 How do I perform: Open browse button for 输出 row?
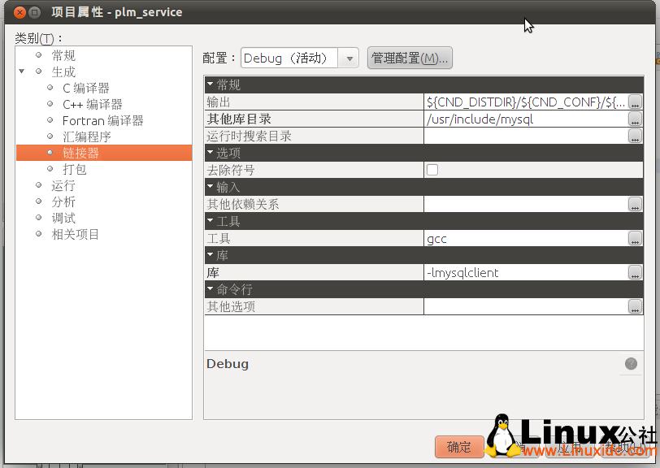pos(635,102)
